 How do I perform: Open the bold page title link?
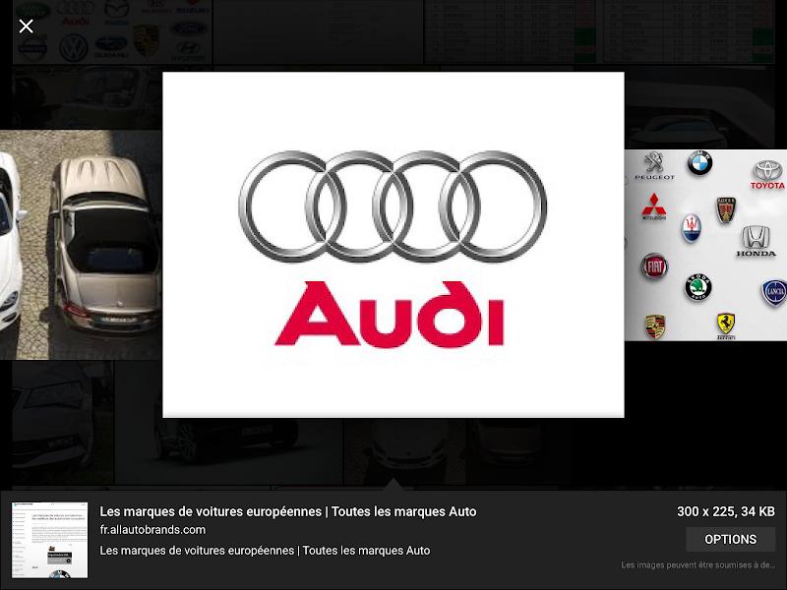pos(288,511)
